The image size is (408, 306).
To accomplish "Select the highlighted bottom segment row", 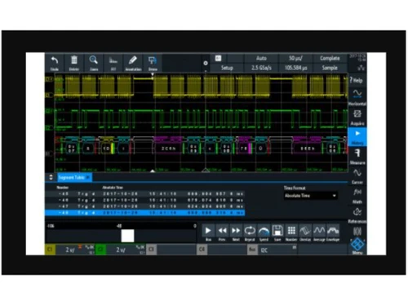I will (x=144, y=213).
